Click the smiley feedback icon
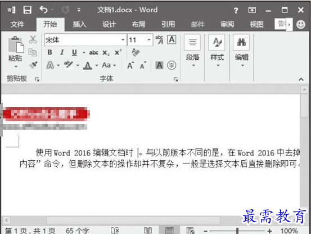The width and height of the screenshot is (311, 234). (x=301, y=24)
